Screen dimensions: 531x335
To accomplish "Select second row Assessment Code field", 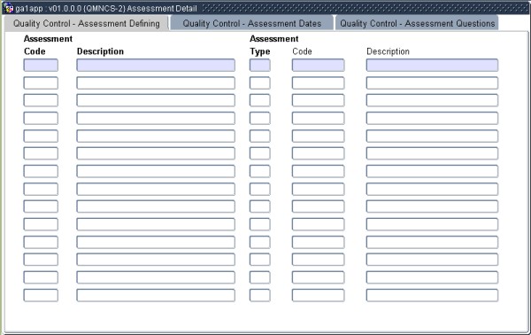I will [x=41, y=82].
